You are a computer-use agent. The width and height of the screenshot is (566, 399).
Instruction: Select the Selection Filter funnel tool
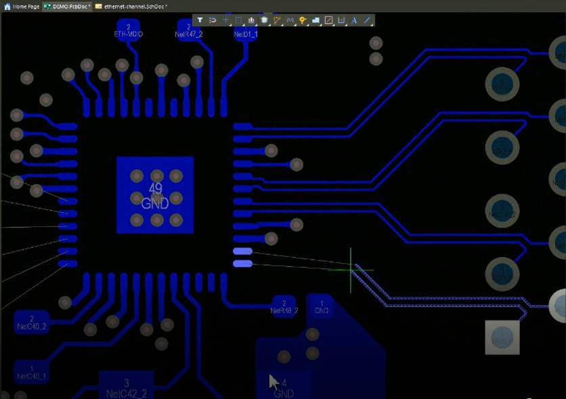[200, 20]
